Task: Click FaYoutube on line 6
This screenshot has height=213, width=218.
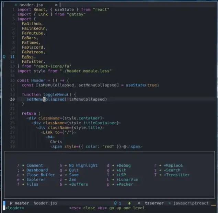Action: [32, 33]
